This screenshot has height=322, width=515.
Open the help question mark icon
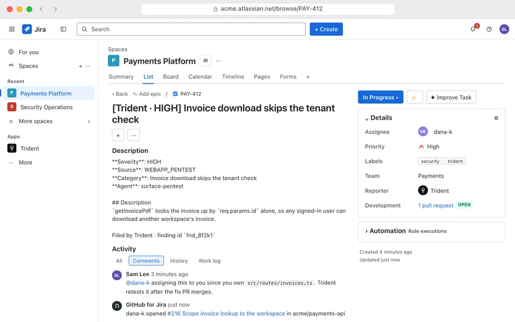coord(489,29)
